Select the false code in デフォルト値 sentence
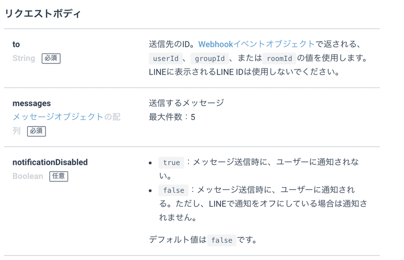Screen dimensions: 404x260 point(222,240)
